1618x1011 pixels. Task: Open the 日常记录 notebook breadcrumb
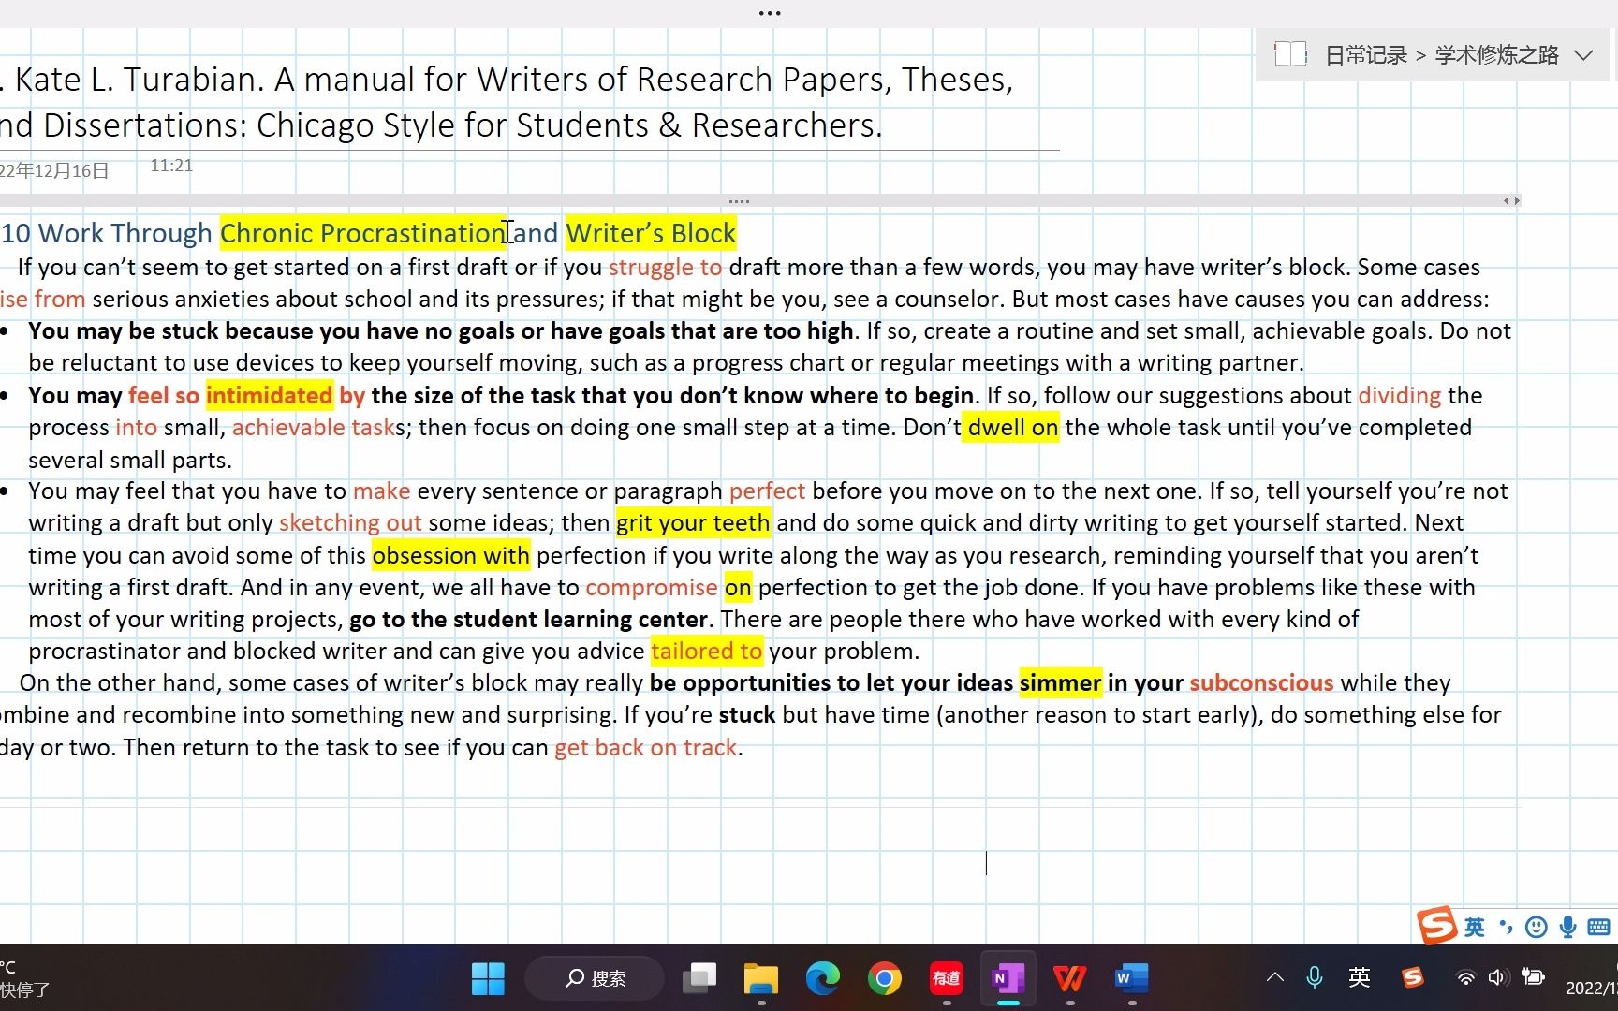[x=1366, y=55]
